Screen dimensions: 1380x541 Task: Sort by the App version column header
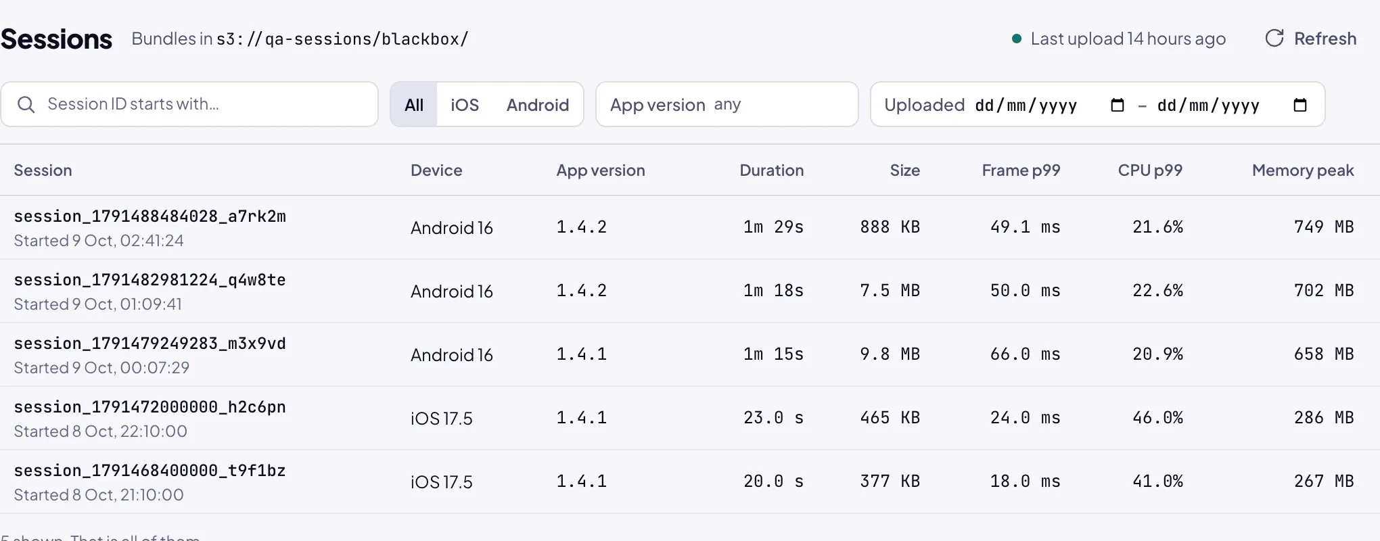601,170
